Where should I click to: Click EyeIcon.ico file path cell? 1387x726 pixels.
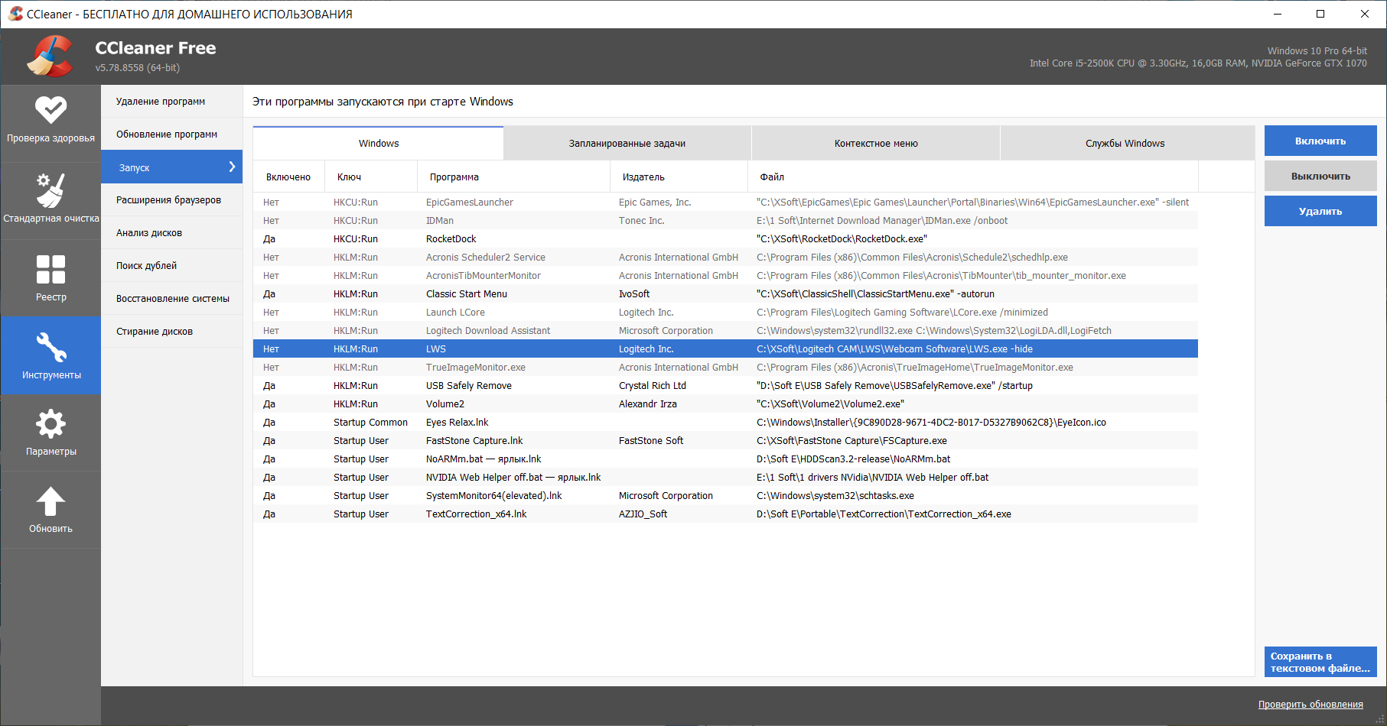coord(931,423)
